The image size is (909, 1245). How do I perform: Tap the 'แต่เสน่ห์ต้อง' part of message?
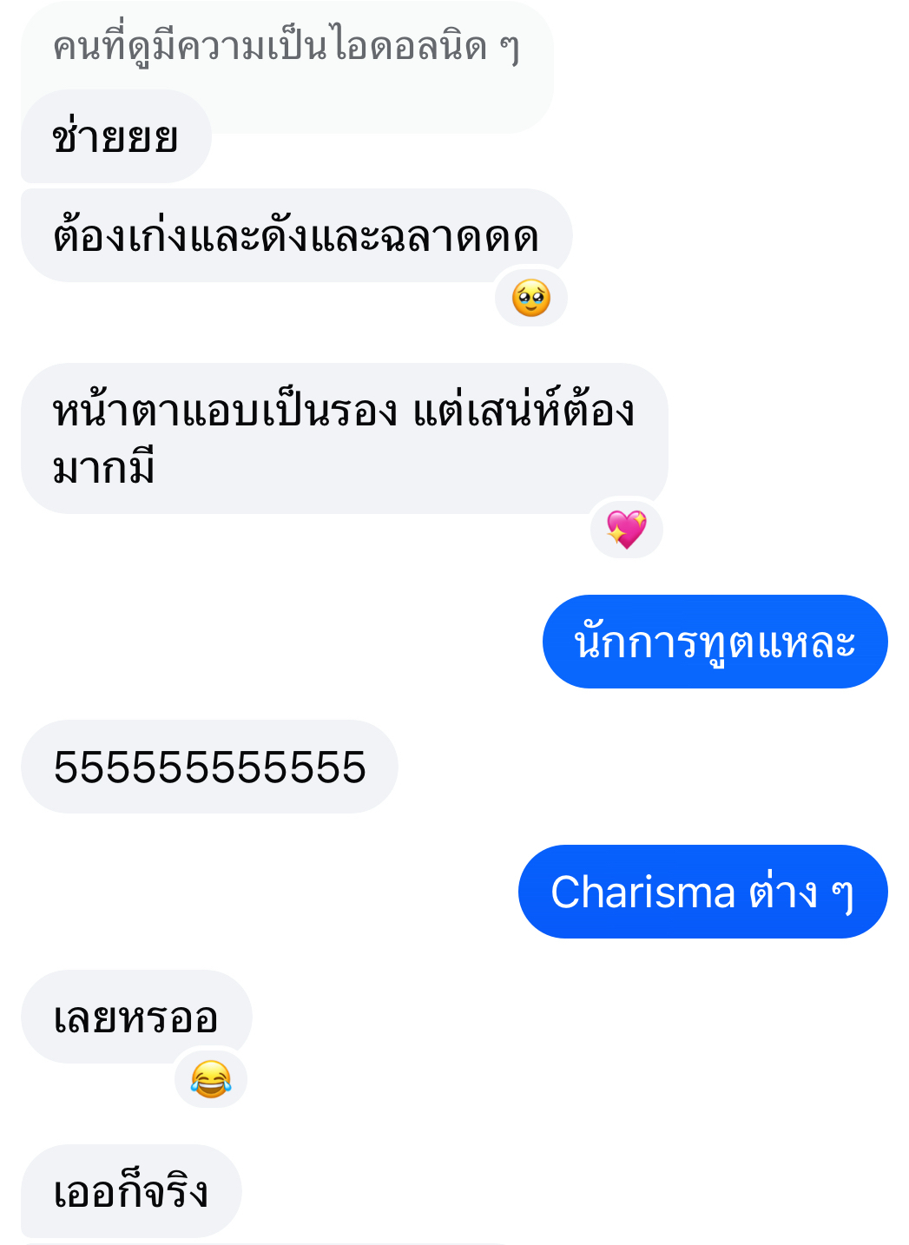pyautogui.click(x=524, y=409)
